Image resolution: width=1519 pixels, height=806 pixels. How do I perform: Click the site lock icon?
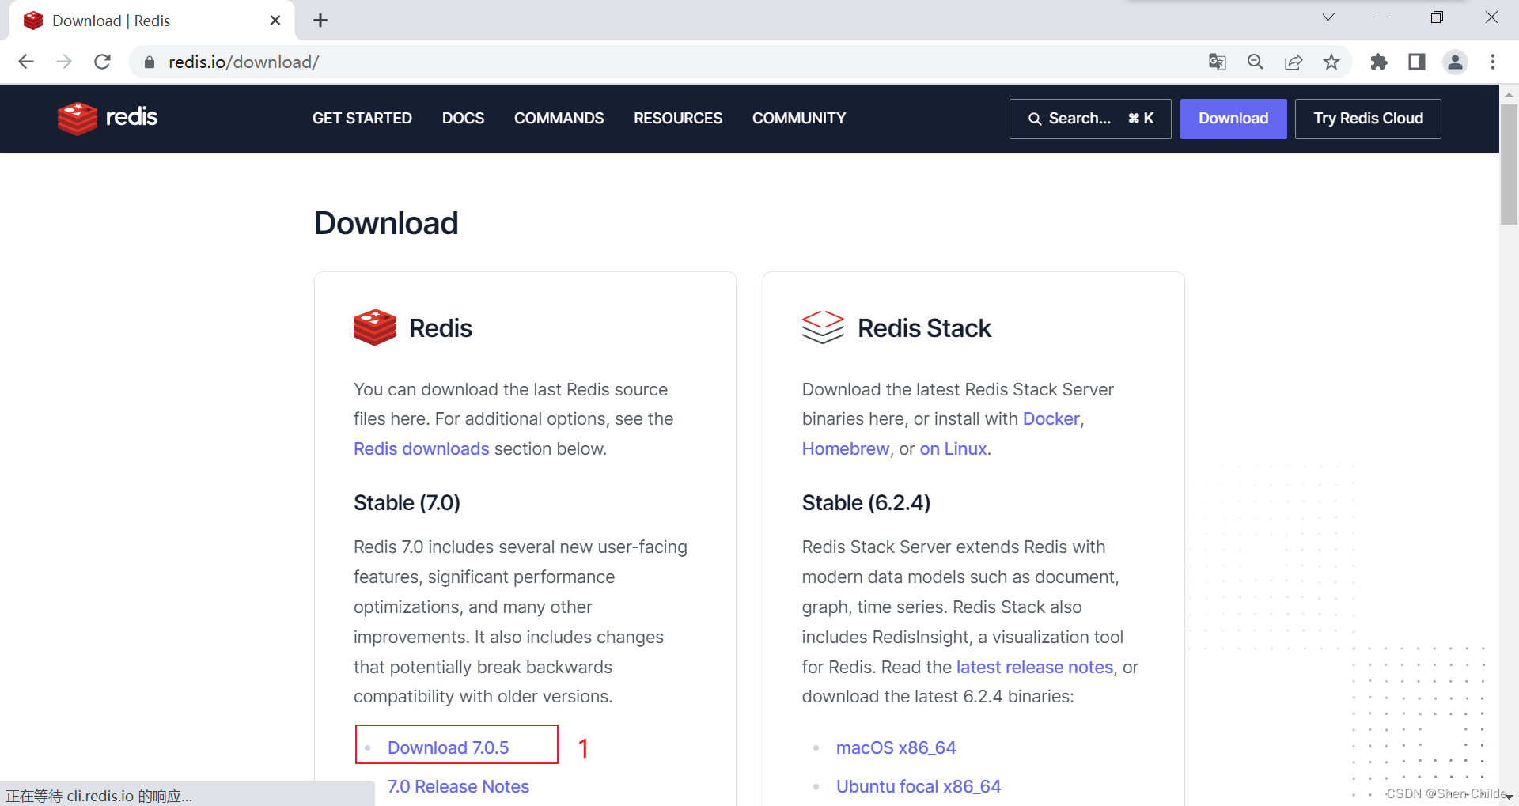150,62
